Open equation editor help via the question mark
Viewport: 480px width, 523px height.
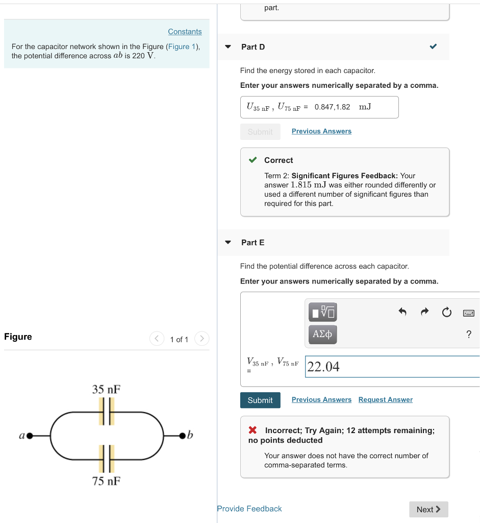pyautogui.click(x=468, y=334)
